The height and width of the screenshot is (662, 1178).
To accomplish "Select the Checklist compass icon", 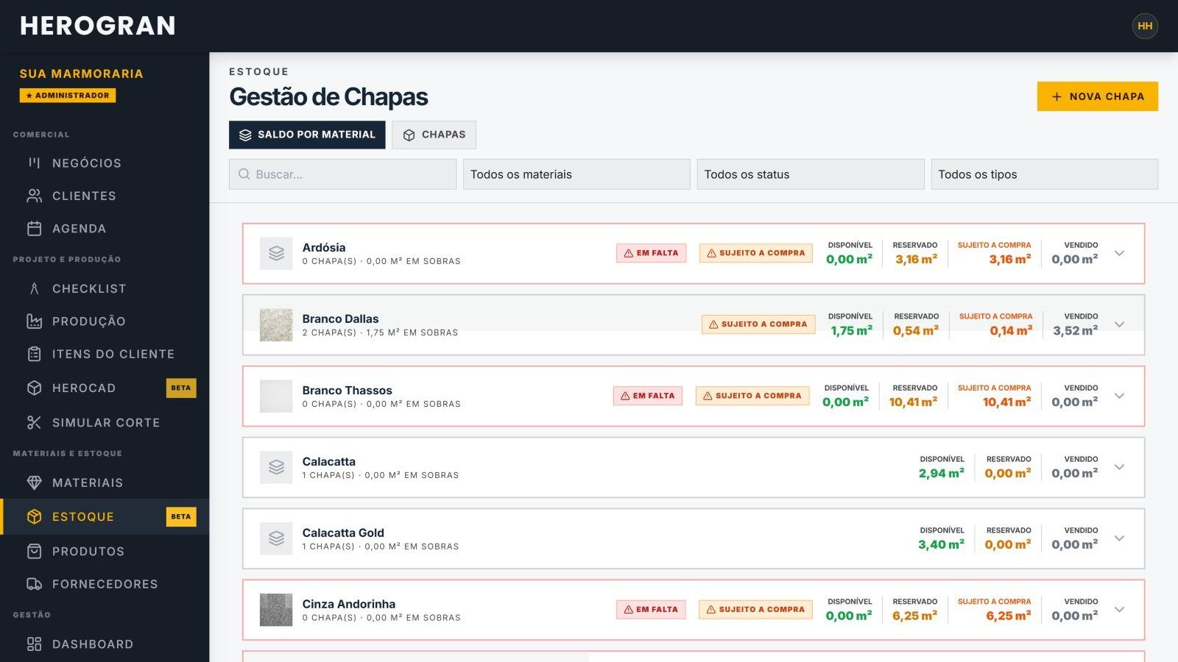I will coord(34,288).
